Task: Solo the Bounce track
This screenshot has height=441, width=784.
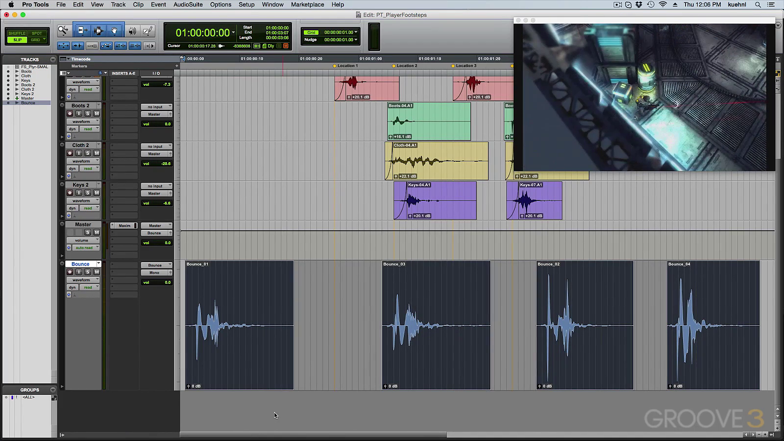Action: pos(88,272)
